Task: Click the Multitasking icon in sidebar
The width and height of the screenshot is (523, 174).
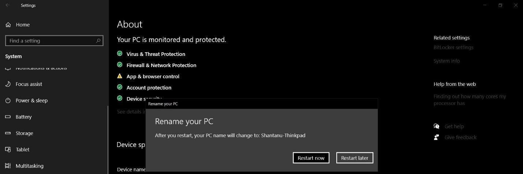Action: click(8, 166)
